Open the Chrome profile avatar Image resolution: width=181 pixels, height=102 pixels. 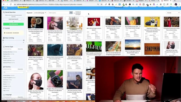pyautogui.click(x=176, y=5)
